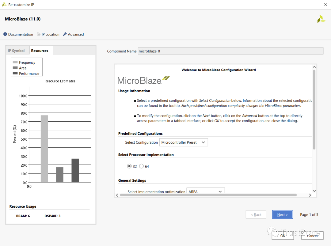Click the 'Welcome to MicroBlaze Configuration Wizard' title
The height and width of the screenshot is (246, 331).
[x=219, y=70]
